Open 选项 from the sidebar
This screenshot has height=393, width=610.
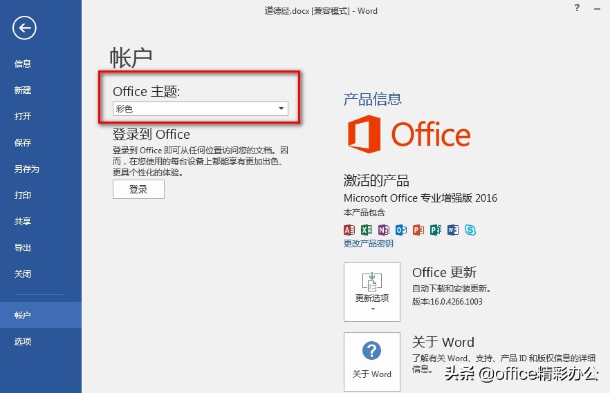pyautogui.click(x=23, y=341)
